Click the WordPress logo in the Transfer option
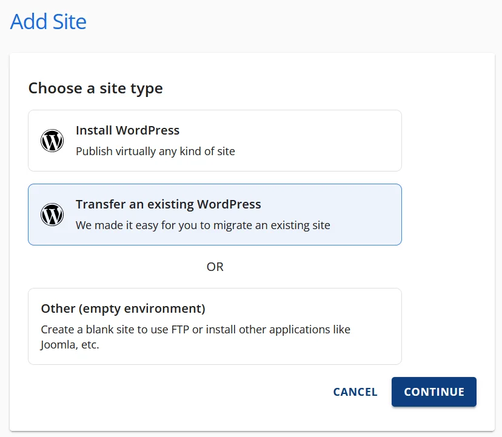The width and height of the screenshot is (502, 437). point(52,215)
